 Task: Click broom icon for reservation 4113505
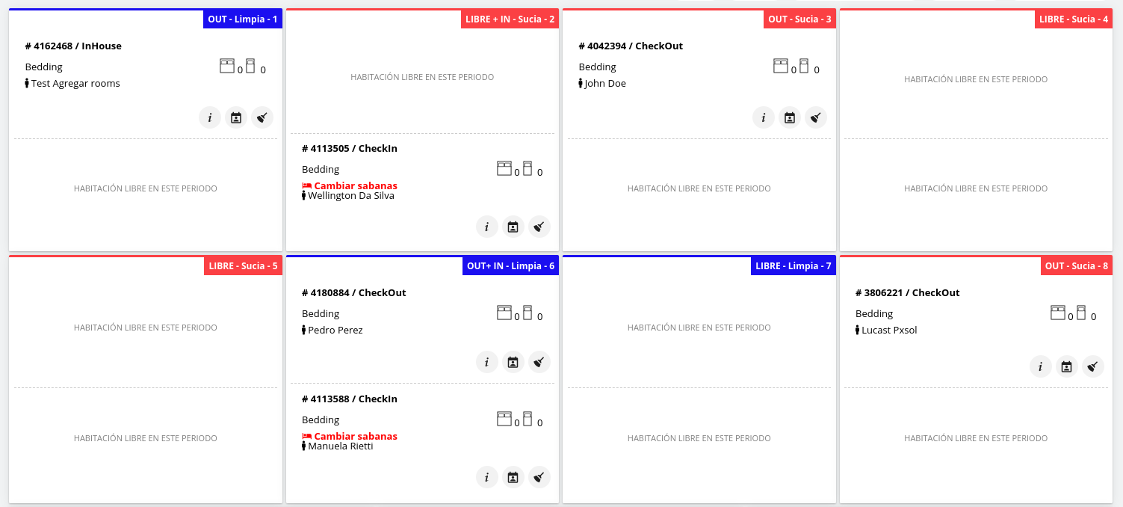[x=539, y=227]
